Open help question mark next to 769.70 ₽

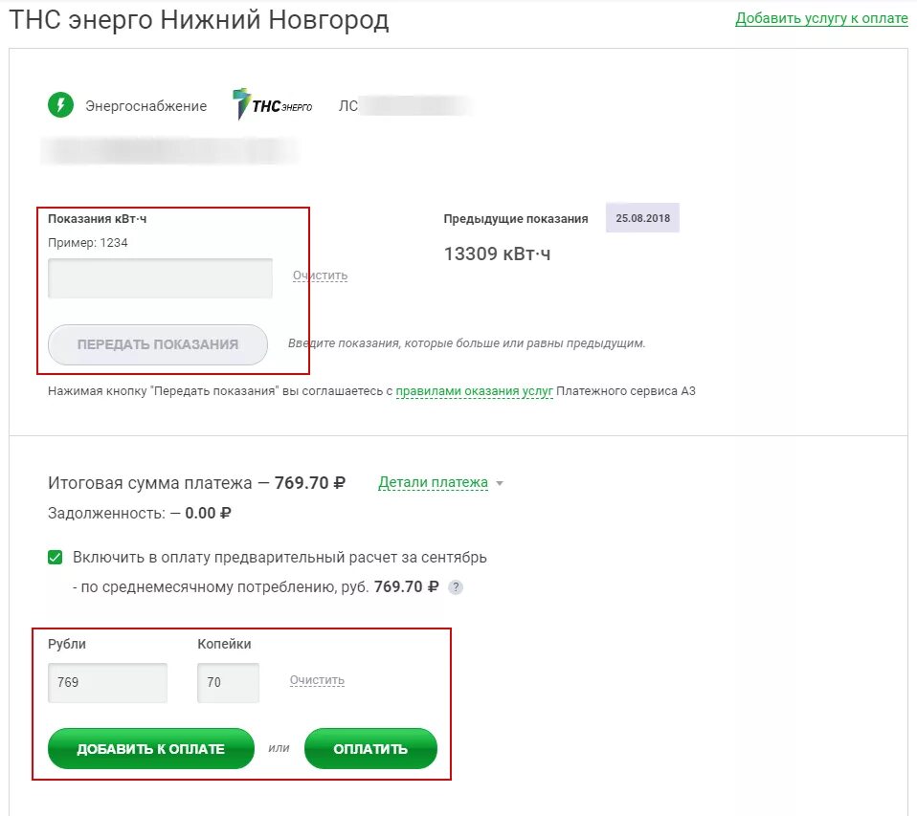coord(456,587)
